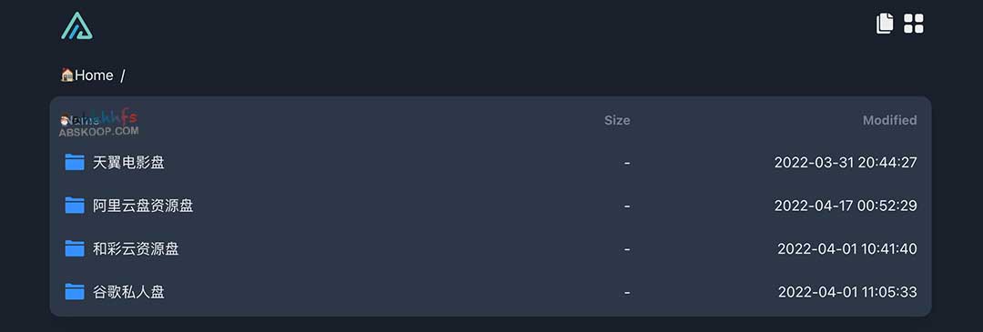Click the folder icon for 谷歌私人盘

click(75, 292)
